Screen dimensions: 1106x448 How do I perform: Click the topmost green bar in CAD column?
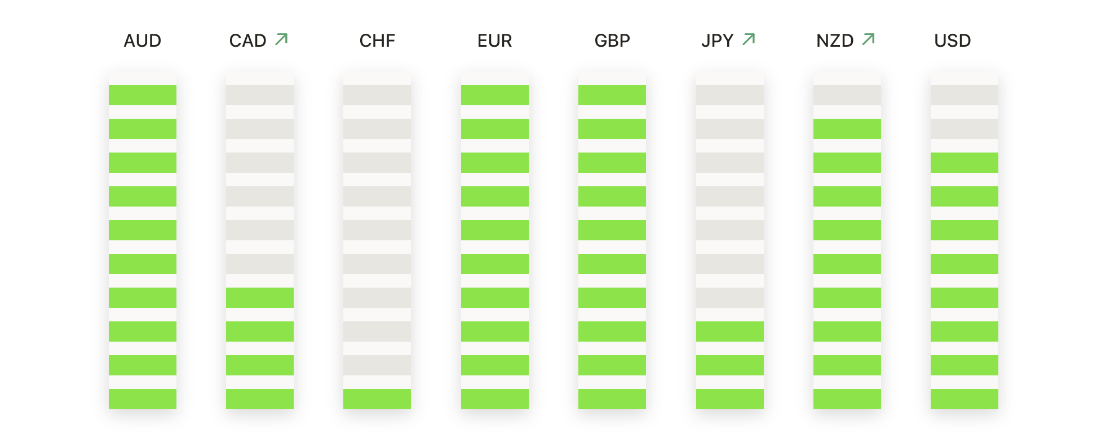click(x=260, y=298)
